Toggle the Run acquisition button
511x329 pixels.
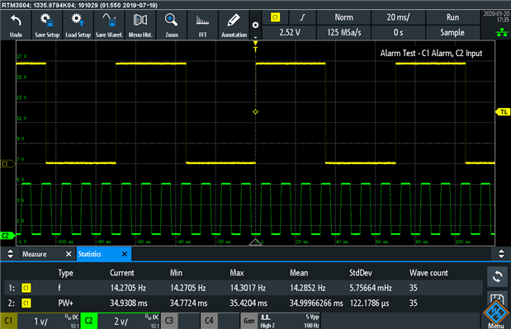tap(452, 17)
